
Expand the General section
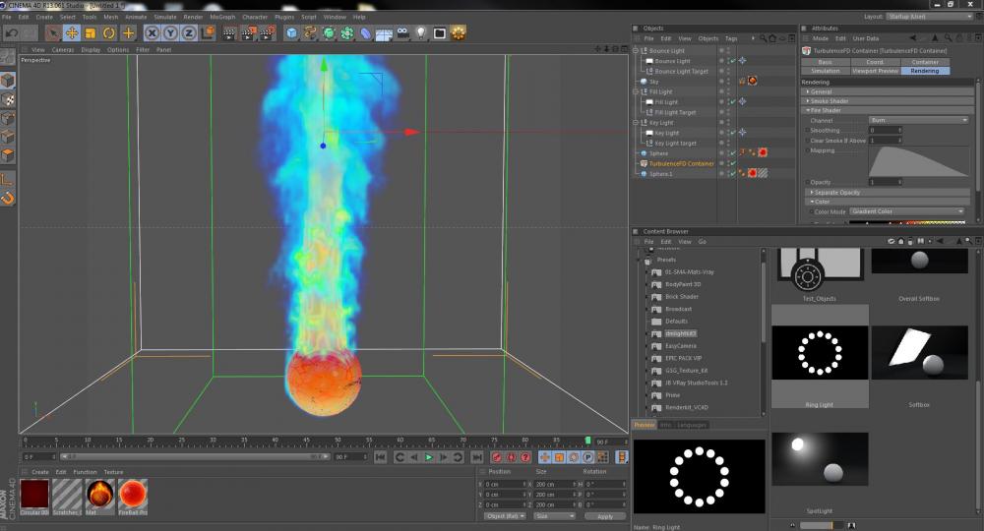tap(889, 91)
